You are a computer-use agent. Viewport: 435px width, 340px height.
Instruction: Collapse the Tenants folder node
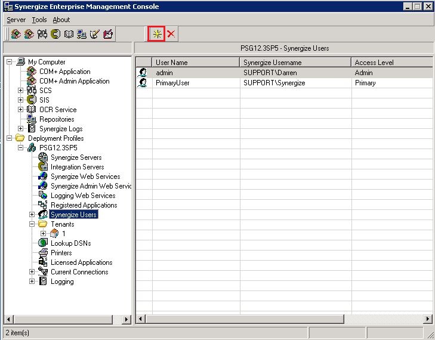(32, 224)
